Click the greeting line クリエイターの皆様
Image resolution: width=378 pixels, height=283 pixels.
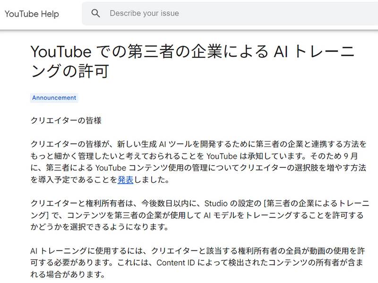coord(66,120)
